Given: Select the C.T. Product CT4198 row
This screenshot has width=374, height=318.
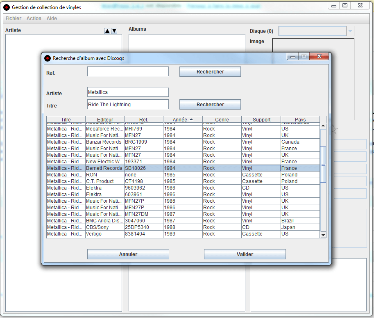Looking at the screenshot, I should pos(183,181).
